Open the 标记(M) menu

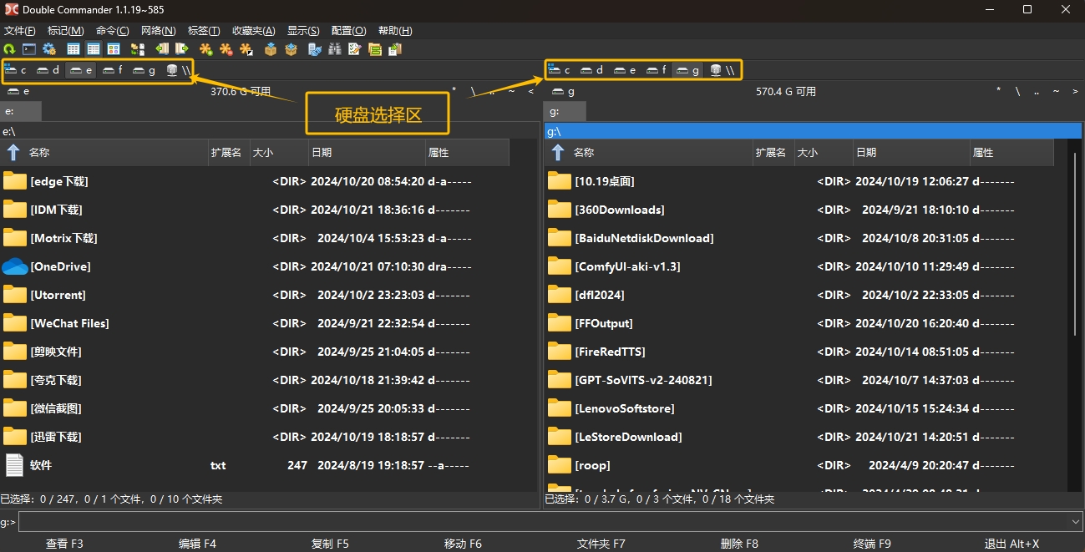(x=66, y=31)
